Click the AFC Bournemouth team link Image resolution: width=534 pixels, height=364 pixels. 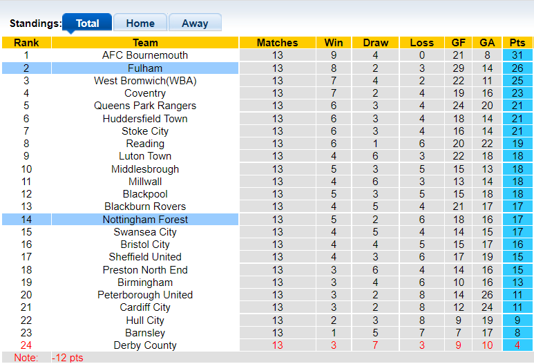click(x=145, y=55)
